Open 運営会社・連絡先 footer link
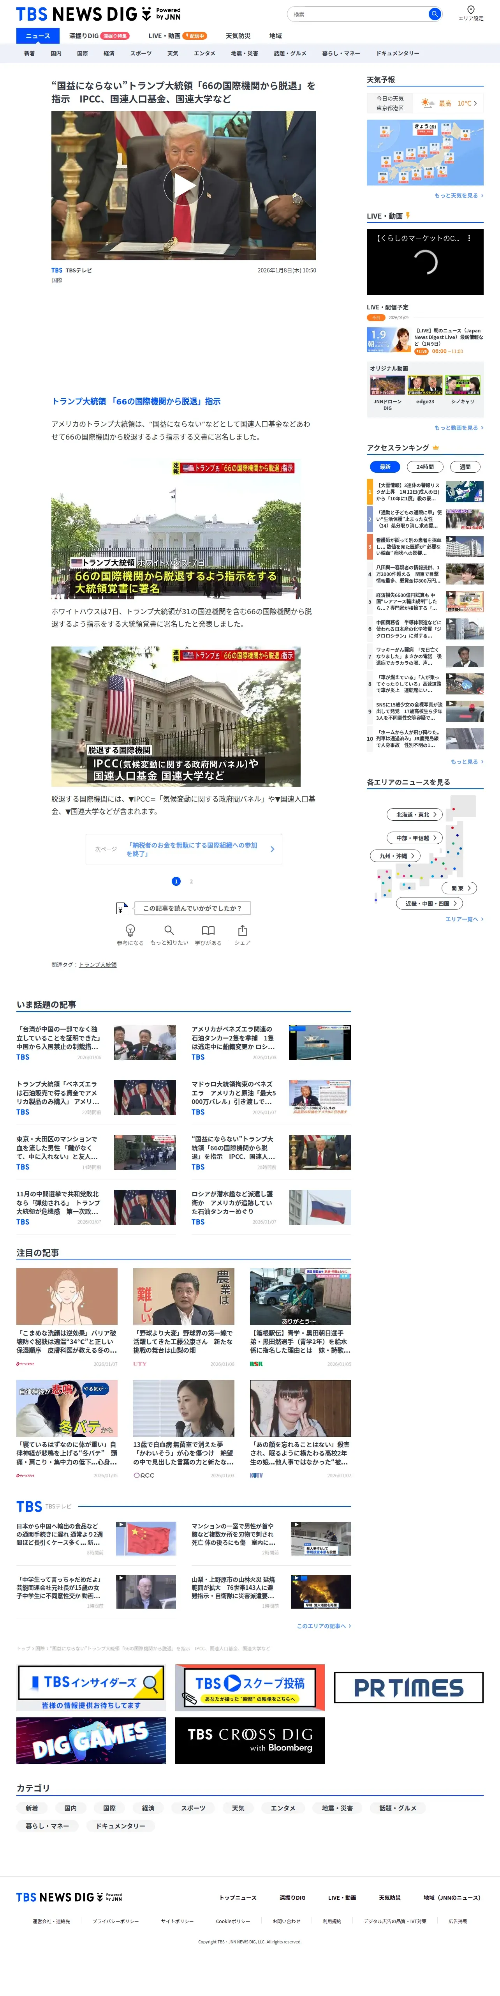Image resolution: width=500 pixels, height=1996 pixels. 51,1922
